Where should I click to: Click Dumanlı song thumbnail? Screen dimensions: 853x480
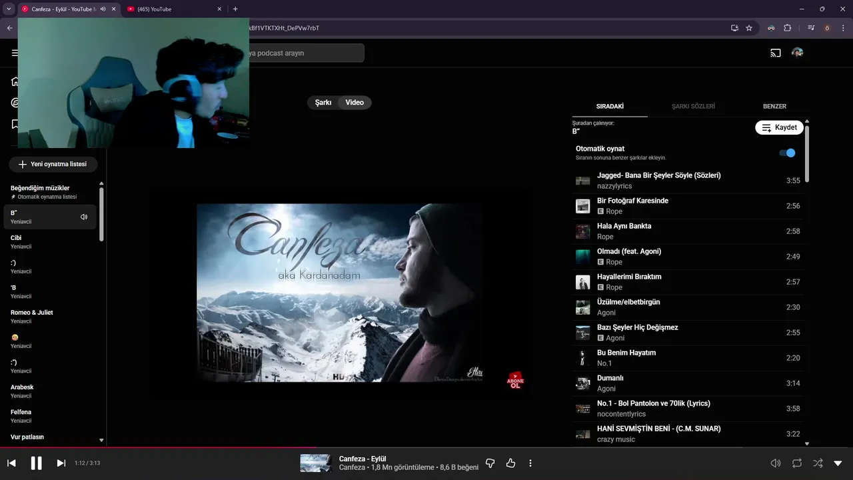583,383
